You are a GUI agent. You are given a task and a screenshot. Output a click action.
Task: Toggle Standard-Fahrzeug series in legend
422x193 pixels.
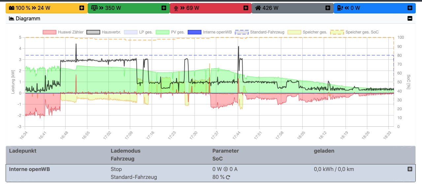point(260,32)
